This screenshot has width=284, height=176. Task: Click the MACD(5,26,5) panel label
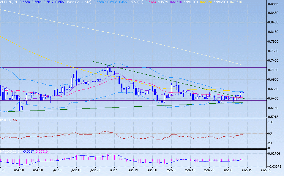11,151
